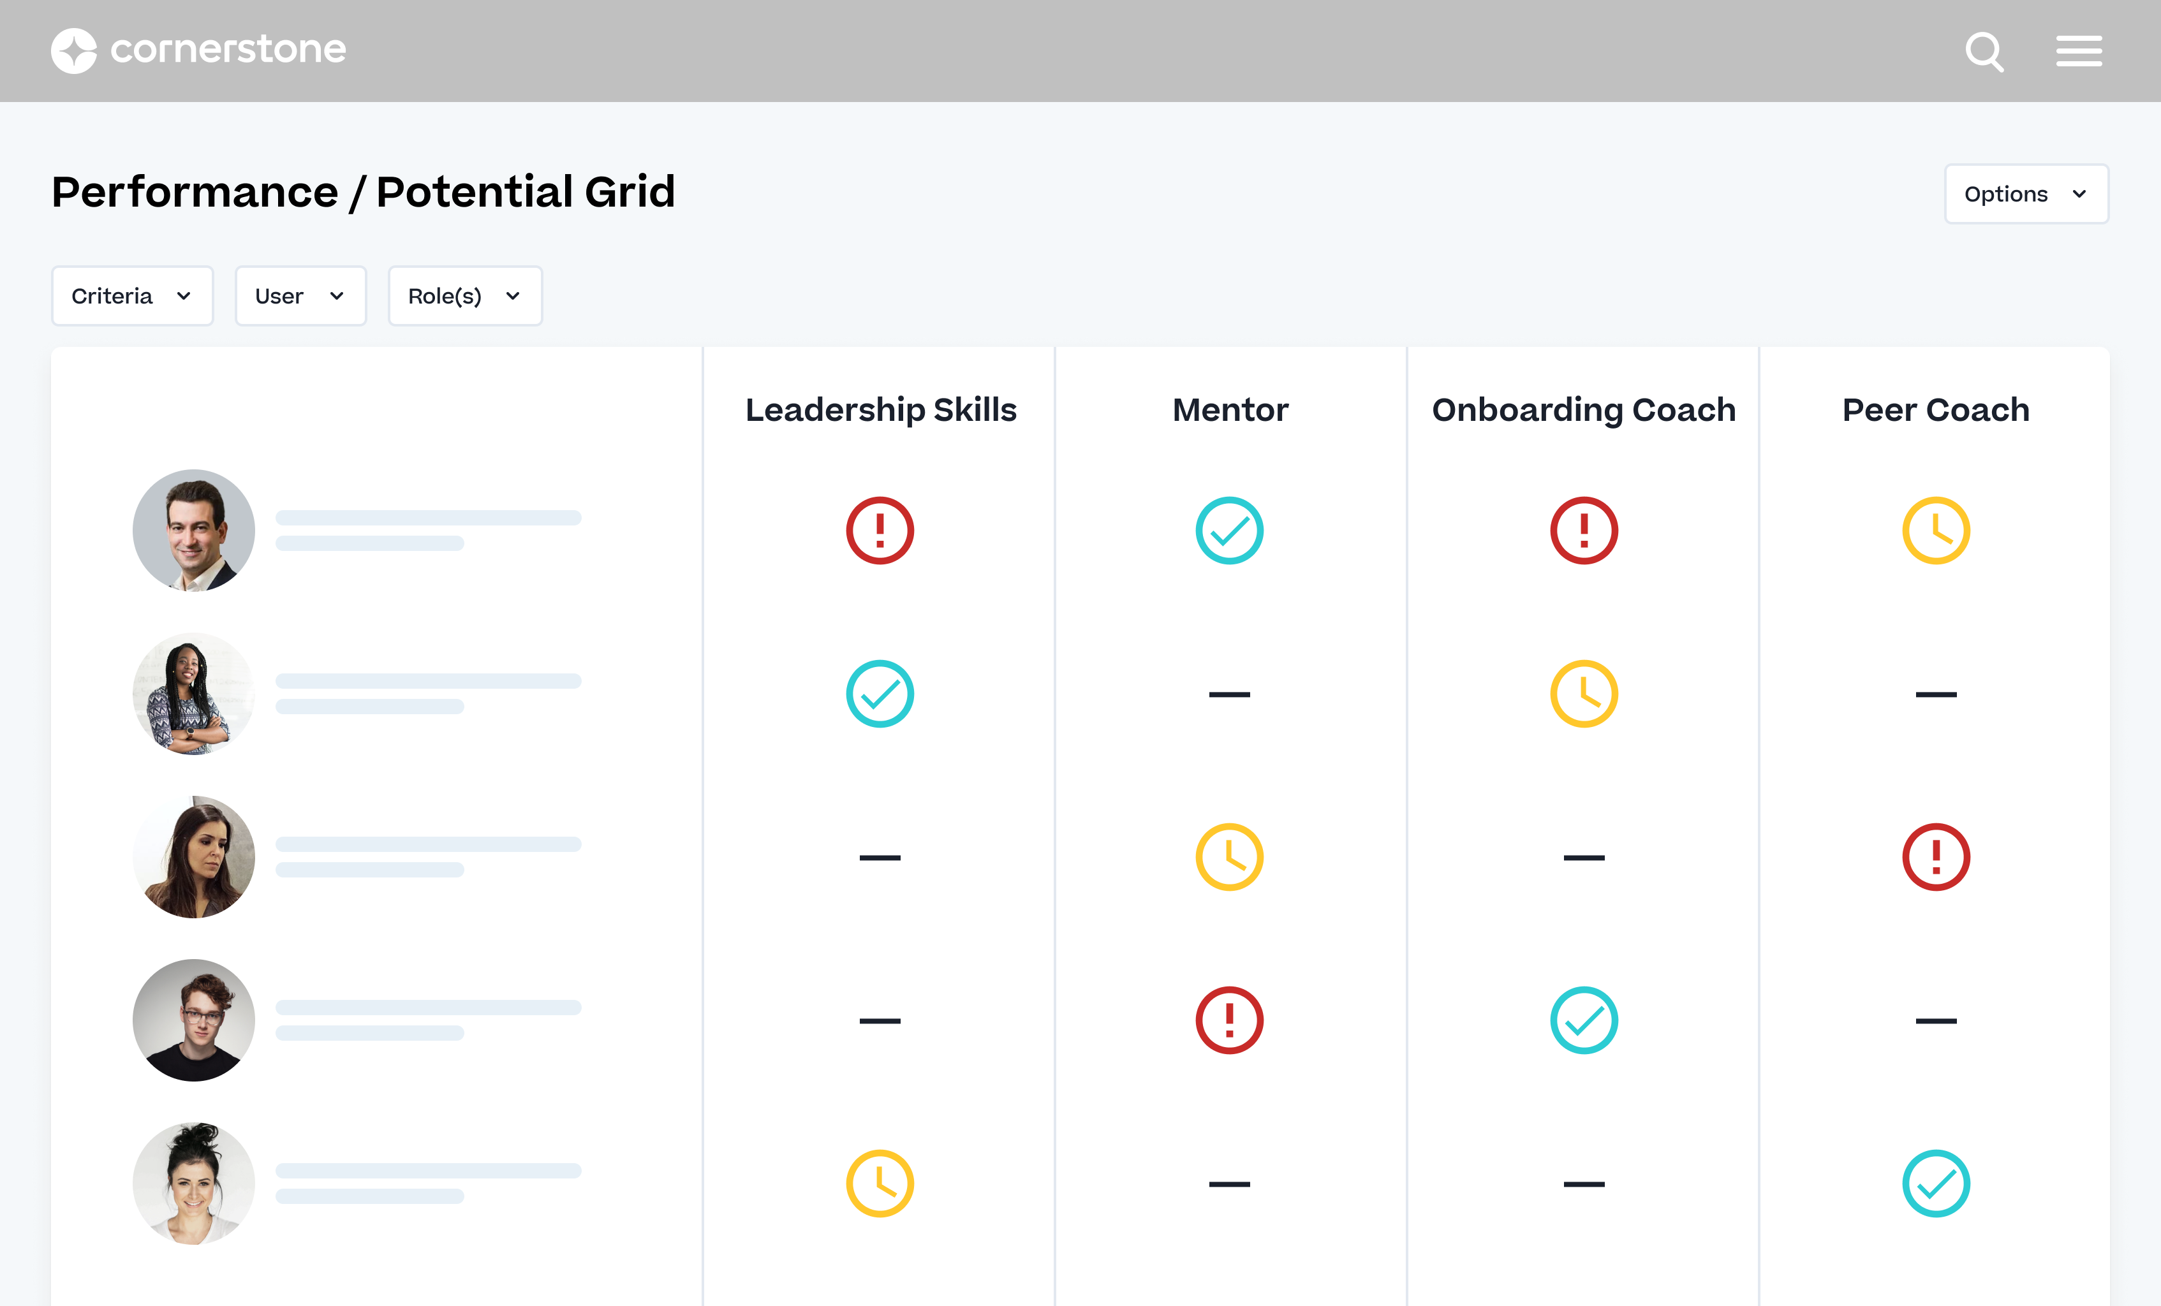Click third user's red alert under Peer Coach
Screen dimensions: 2161x1306
(1936, 857)
